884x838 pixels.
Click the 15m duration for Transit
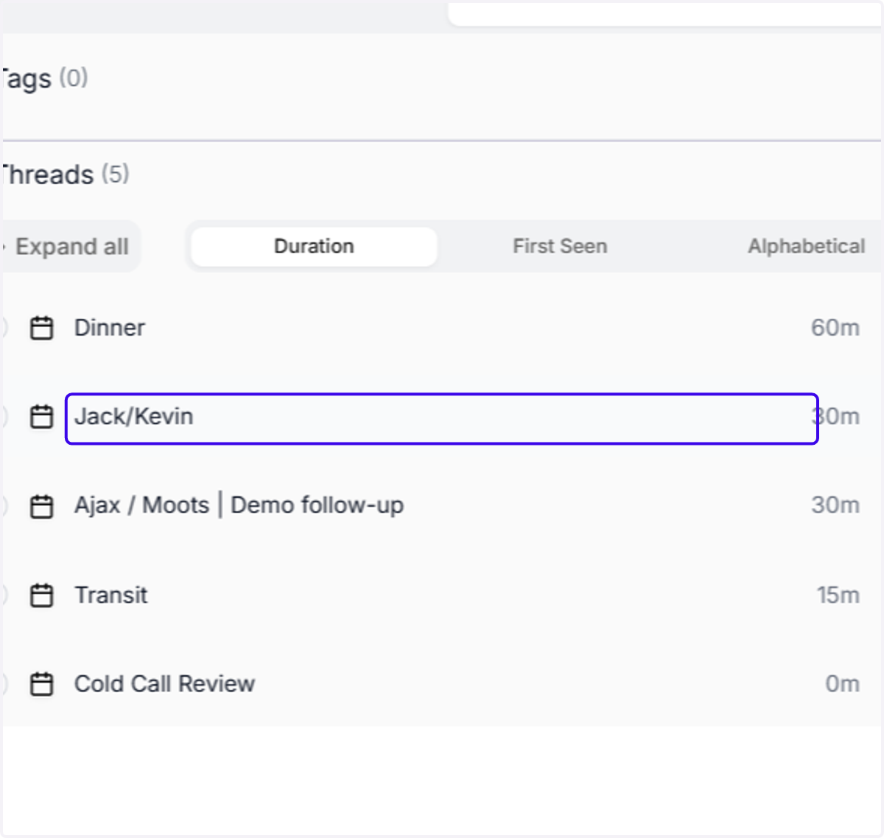click(x=838, y=595)
